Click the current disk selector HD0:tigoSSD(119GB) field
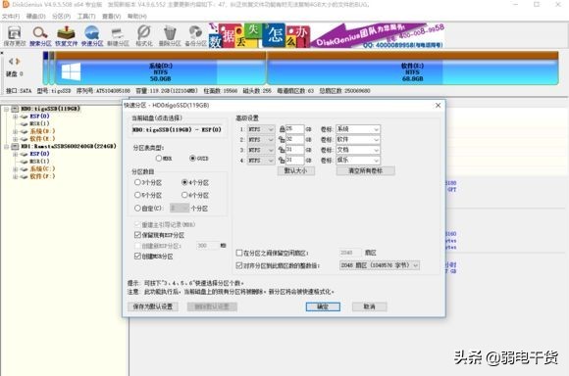 pos(178,129)
